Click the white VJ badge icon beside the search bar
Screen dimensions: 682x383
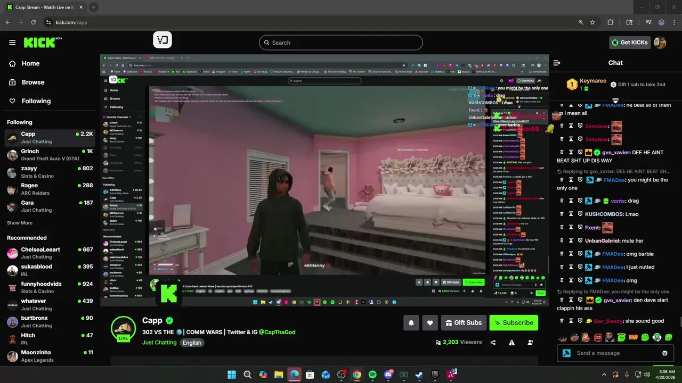point(163,40)
